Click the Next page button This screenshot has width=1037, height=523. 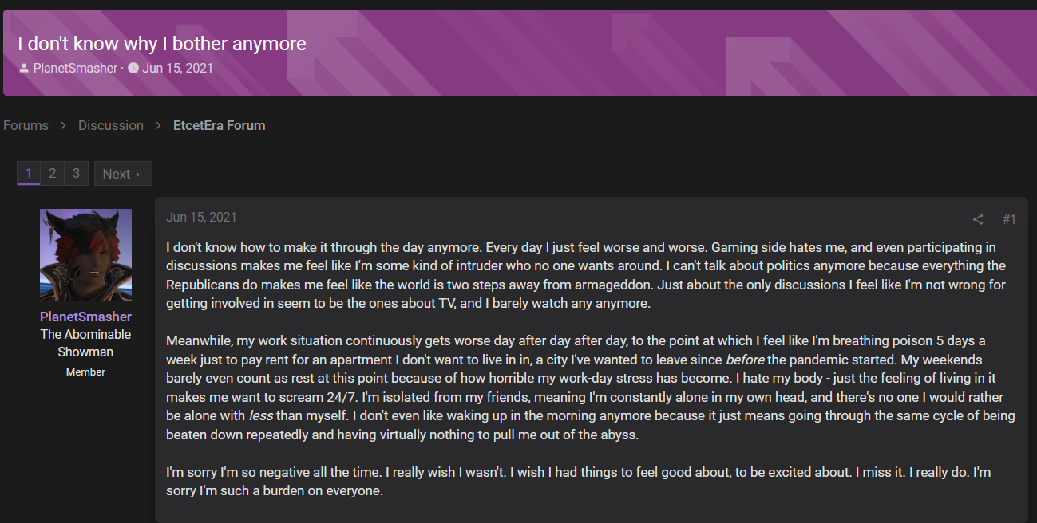[x=123, y=174]
